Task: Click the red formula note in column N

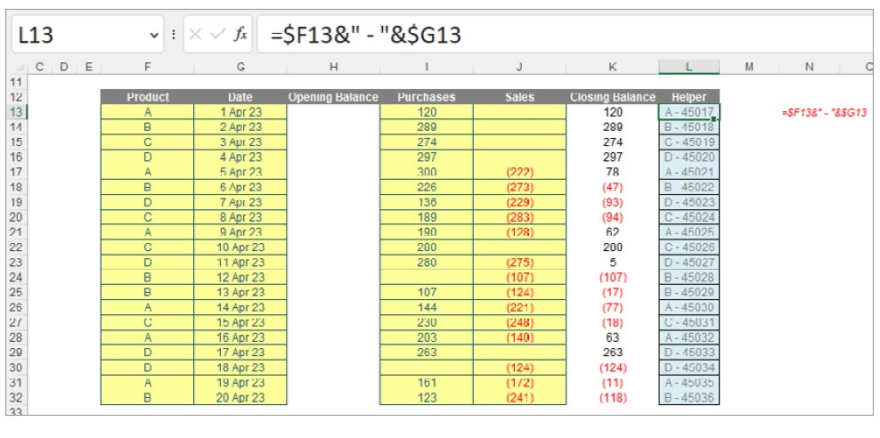Action: pyautogui.click(x=823, y=113)
